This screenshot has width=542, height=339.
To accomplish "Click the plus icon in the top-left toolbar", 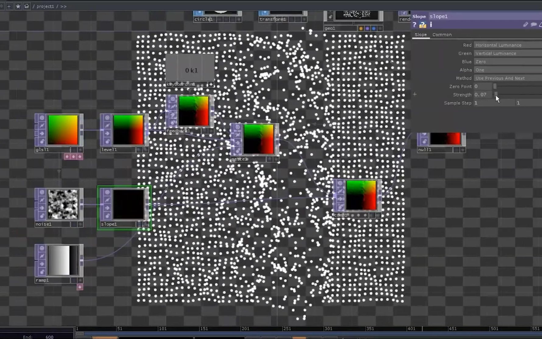I will tap(9, 6).
